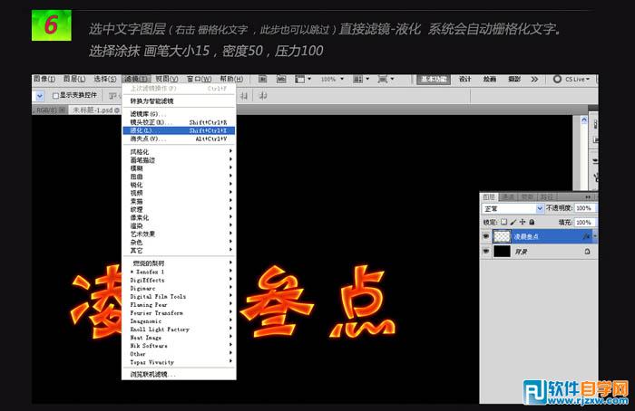Open the 其它 filter submenu
635x411 pixels.
click(x=180, y=251)
